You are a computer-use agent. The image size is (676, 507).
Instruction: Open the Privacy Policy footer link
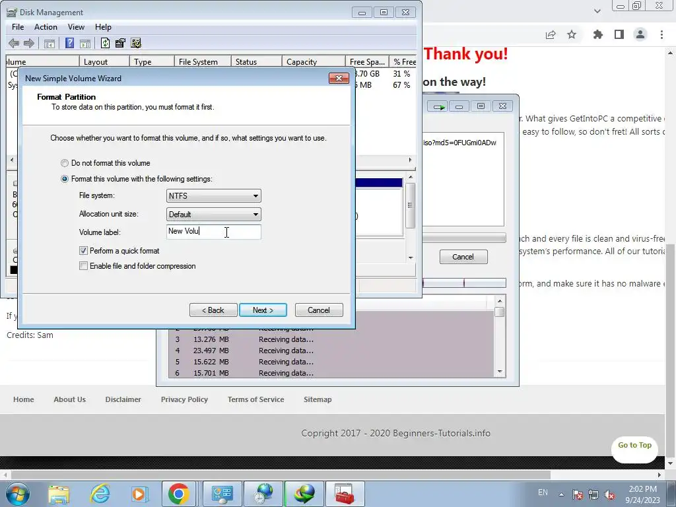[185, 399]
